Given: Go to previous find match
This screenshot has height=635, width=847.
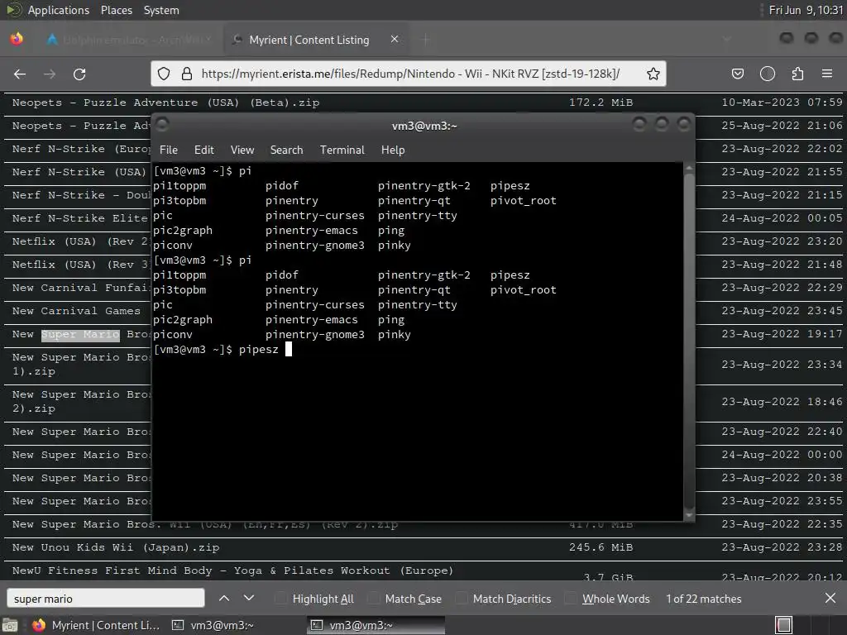Looking at the screenshot, I should [x=224, y=598].
